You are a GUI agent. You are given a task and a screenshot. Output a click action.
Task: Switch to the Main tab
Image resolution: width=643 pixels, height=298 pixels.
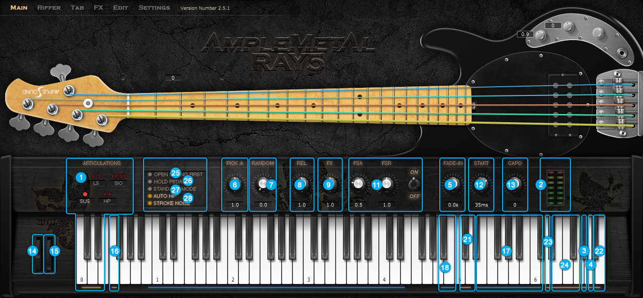[20, 8]
